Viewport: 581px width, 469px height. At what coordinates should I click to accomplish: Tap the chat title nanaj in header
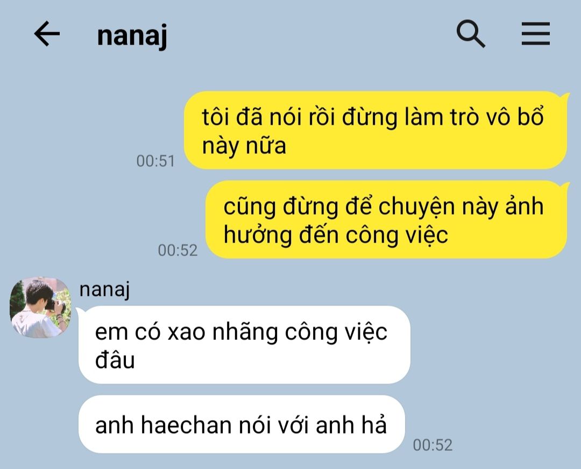coord(132,35)
